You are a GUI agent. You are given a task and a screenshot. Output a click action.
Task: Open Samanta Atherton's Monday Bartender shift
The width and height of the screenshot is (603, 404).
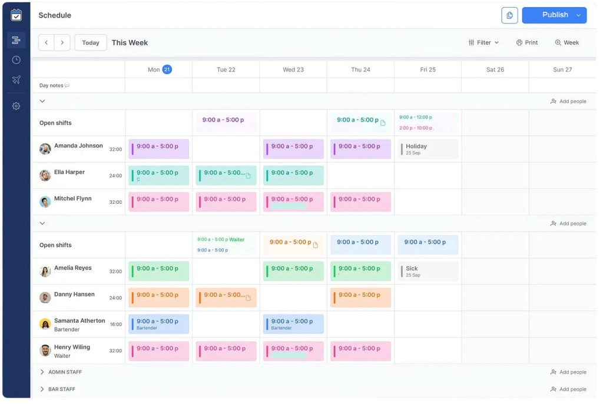(159, 324)
